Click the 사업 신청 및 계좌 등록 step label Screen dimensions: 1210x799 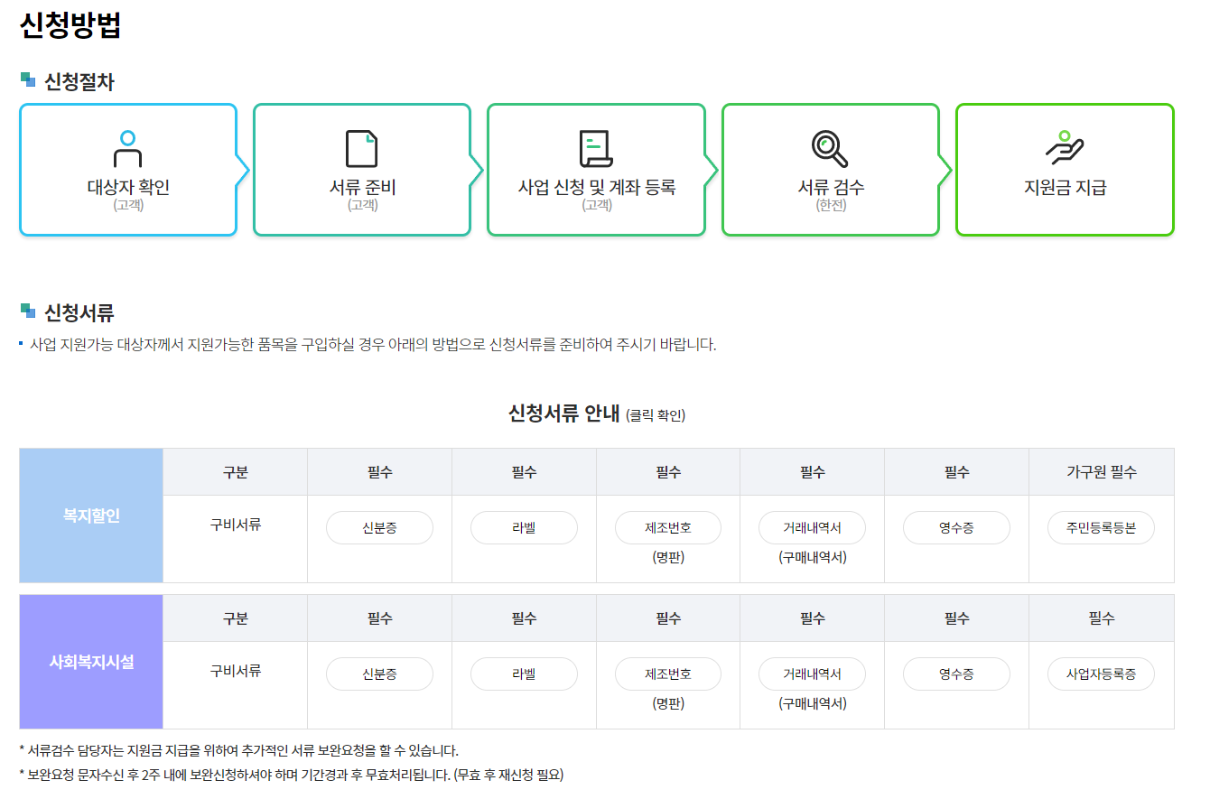click(x=597, y=188)
